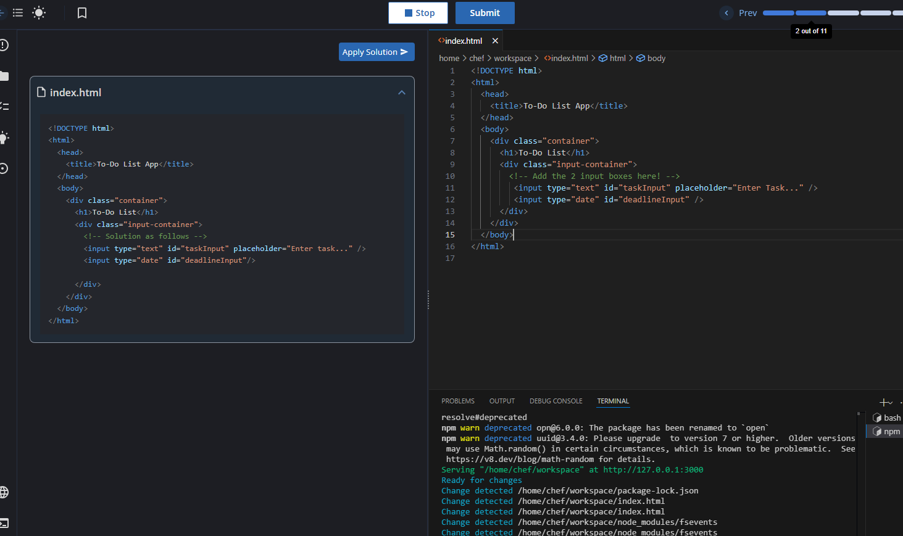This screenshot has width=903, height=536.
Task: Click the 'workspace' breadcrumb
Action: point(512,58)
